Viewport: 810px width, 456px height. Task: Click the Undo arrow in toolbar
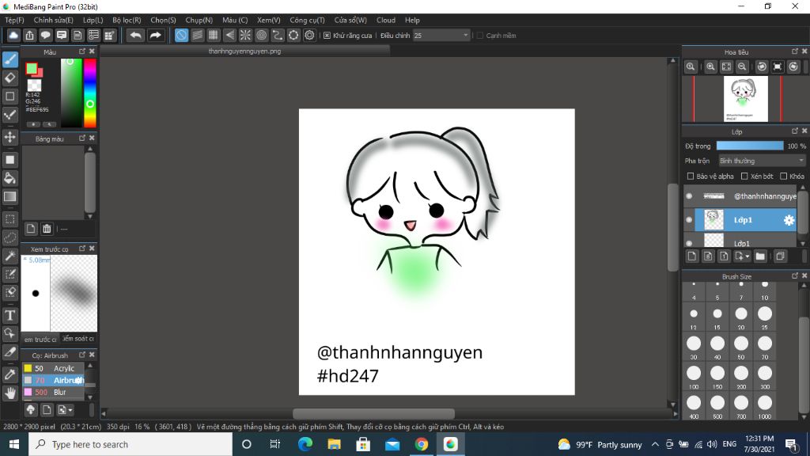[135, 35]
